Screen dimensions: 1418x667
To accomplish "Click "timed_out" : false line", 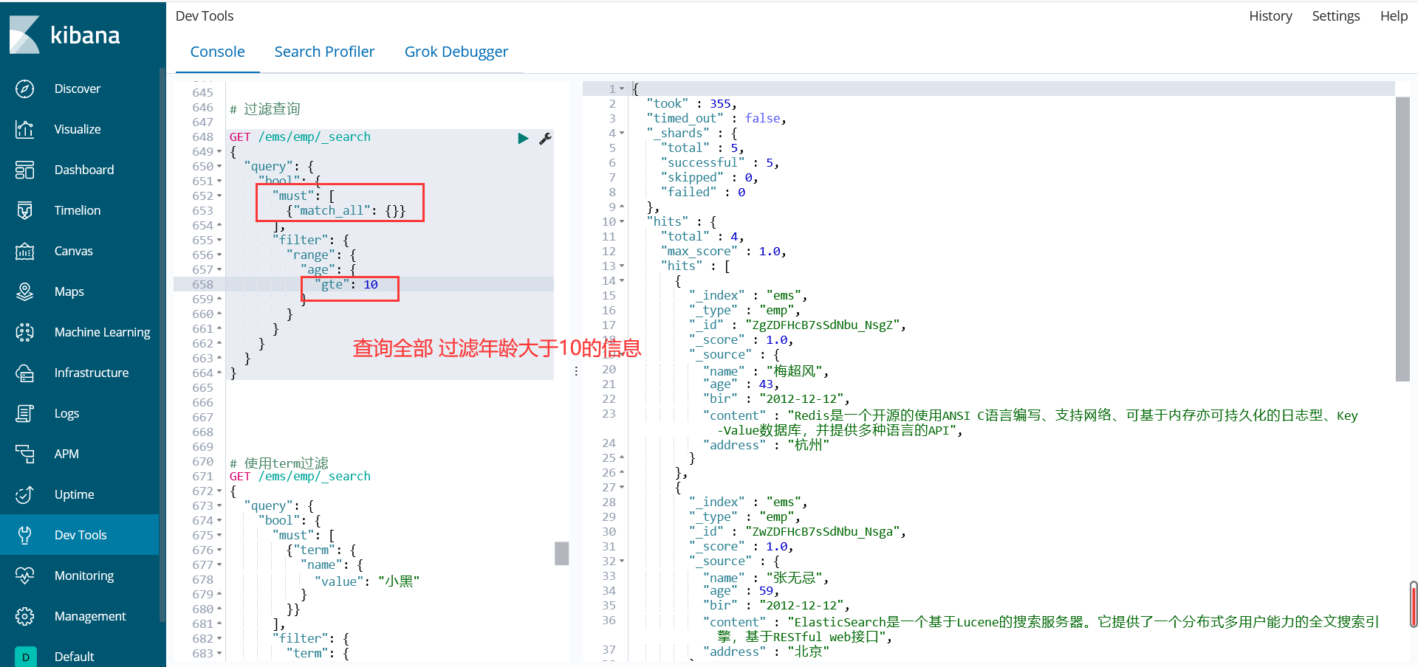I will pyautogui.click(x=716, y=119).
